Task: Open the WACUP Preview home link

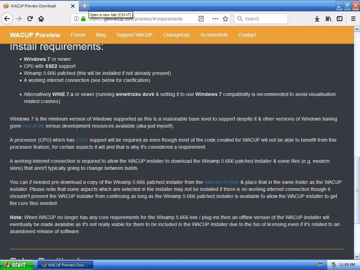Action: click(35, 35)
